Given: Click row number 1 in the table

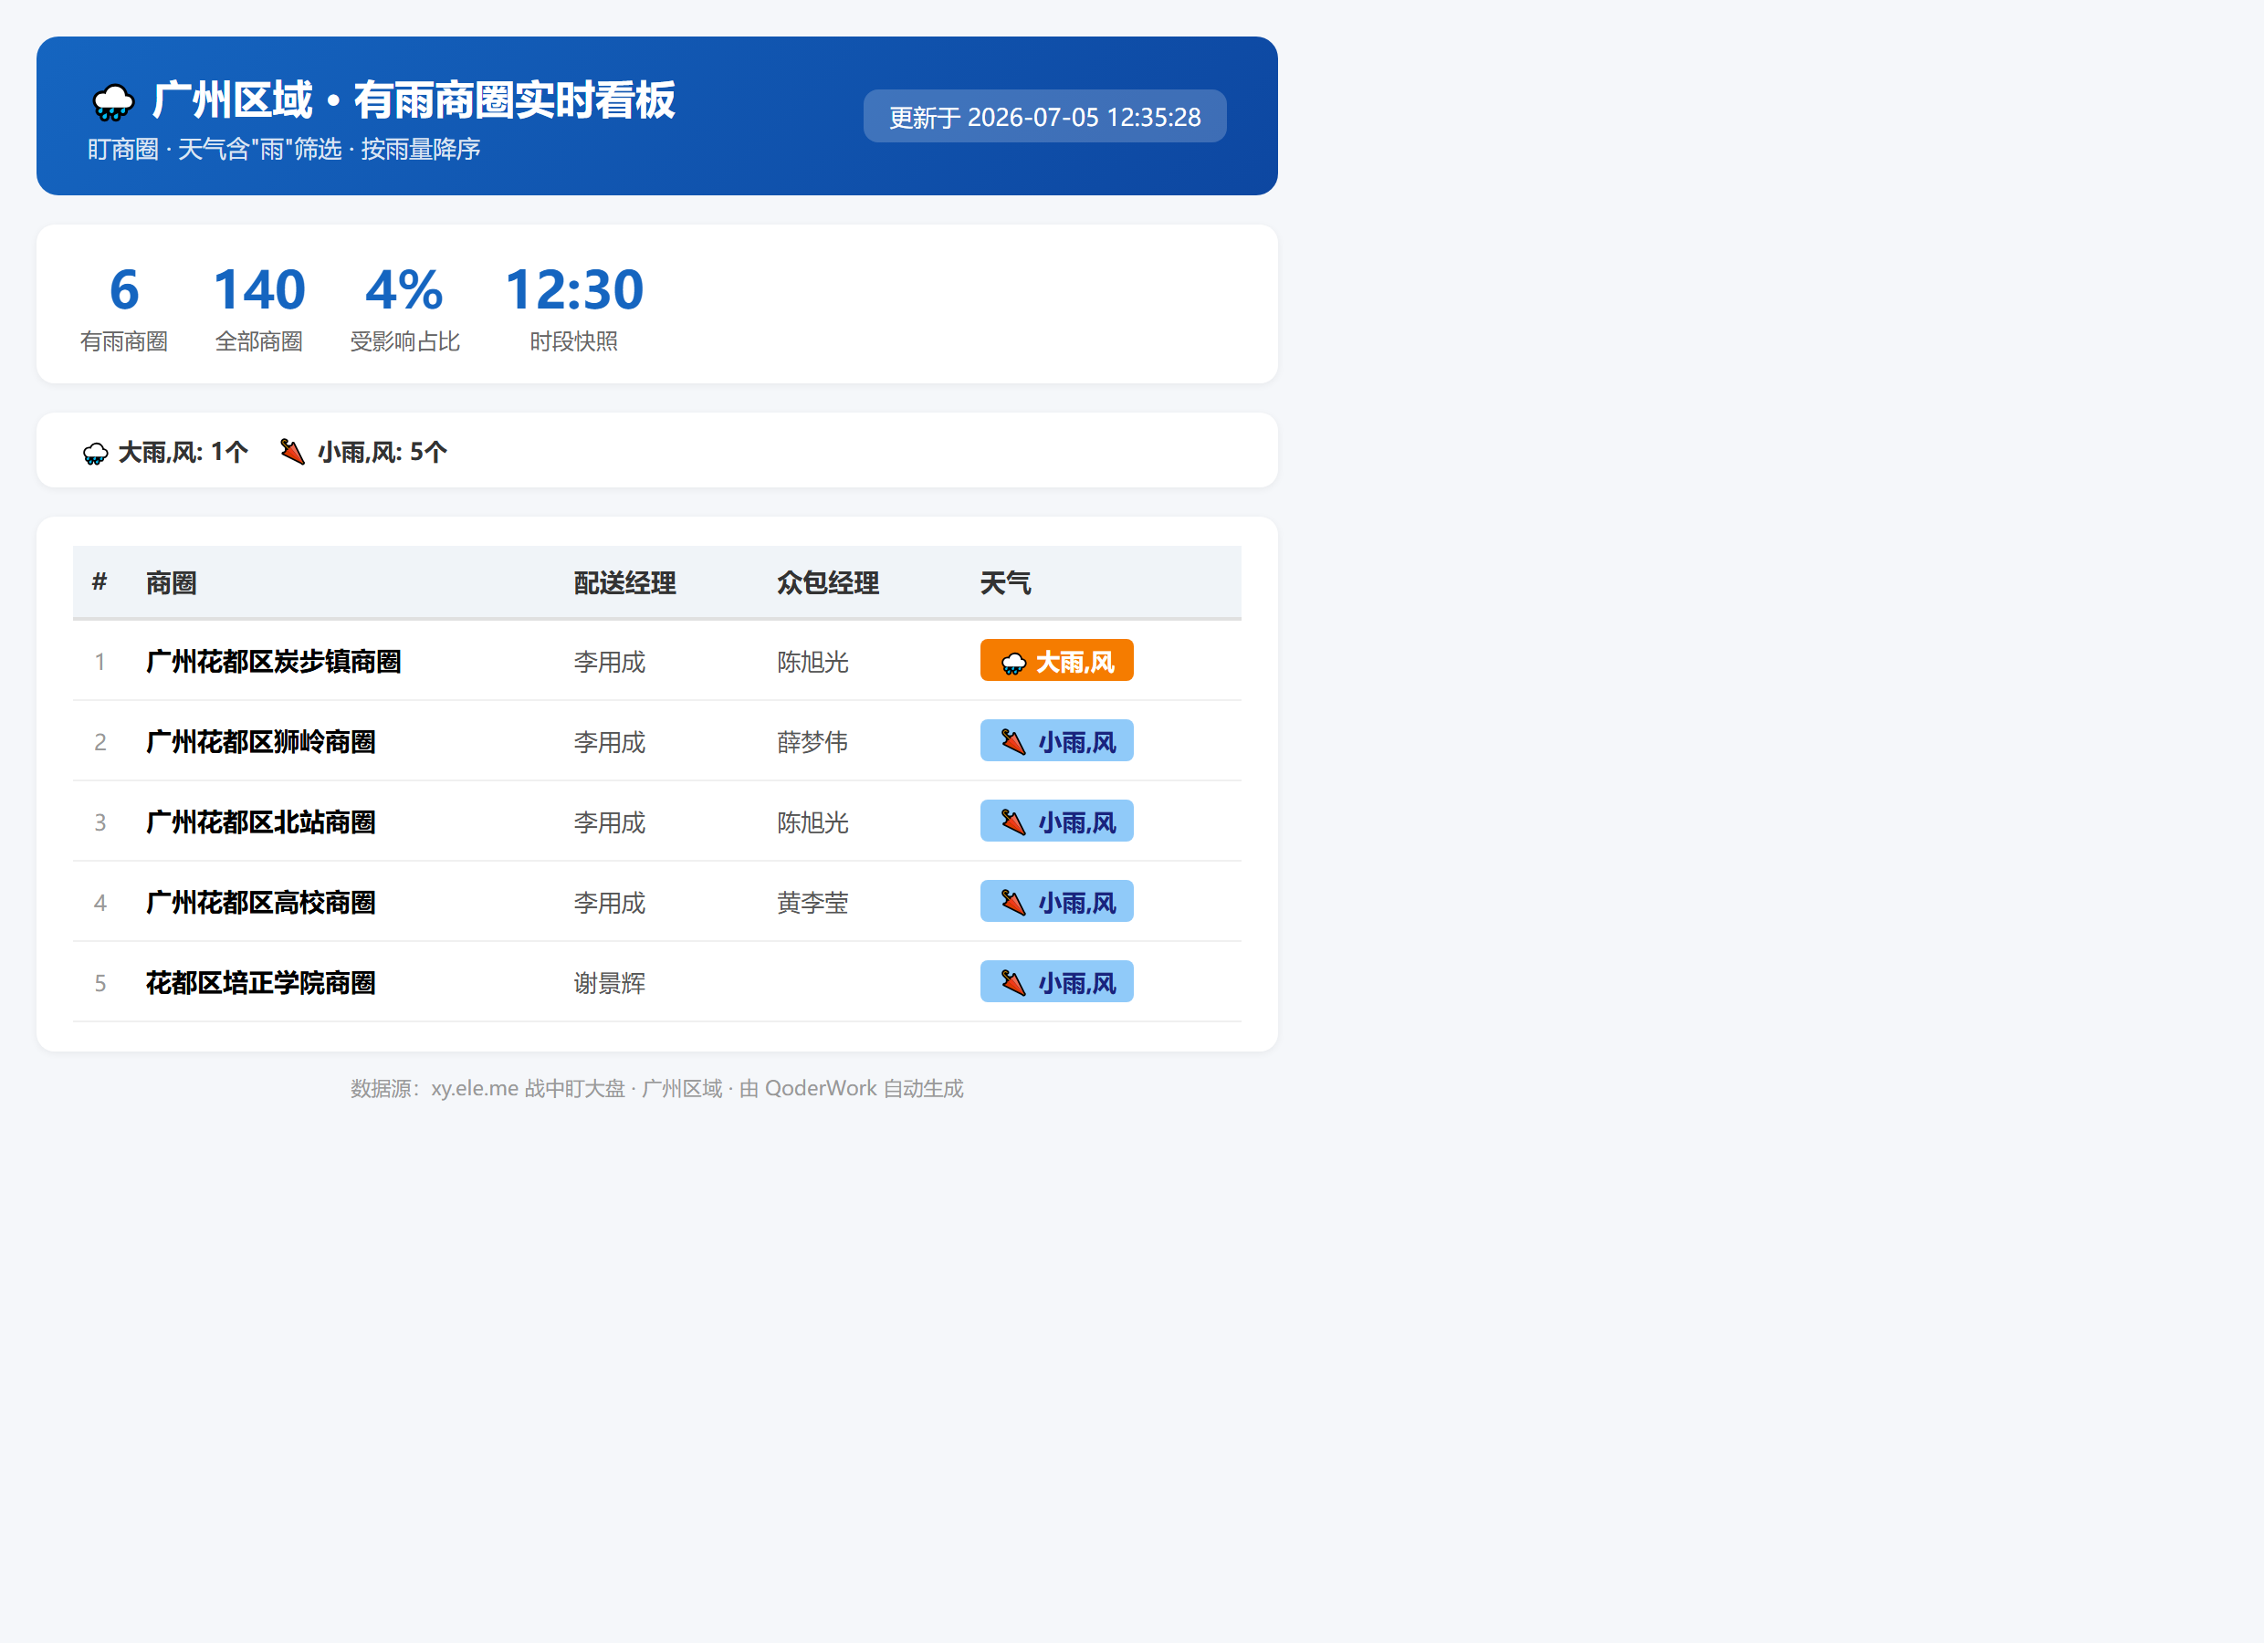Looking at the screenshot, I should pyautogui.click(x=100, y=662).
